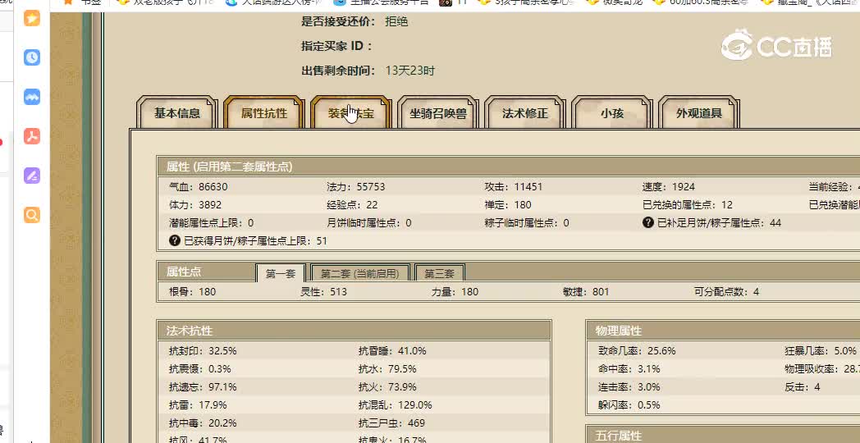This screenshot has height=443, width=860.
Task: Click the 抗三尸虫: 469 entry
Action: pyautogui.click(x=391, y=423)
